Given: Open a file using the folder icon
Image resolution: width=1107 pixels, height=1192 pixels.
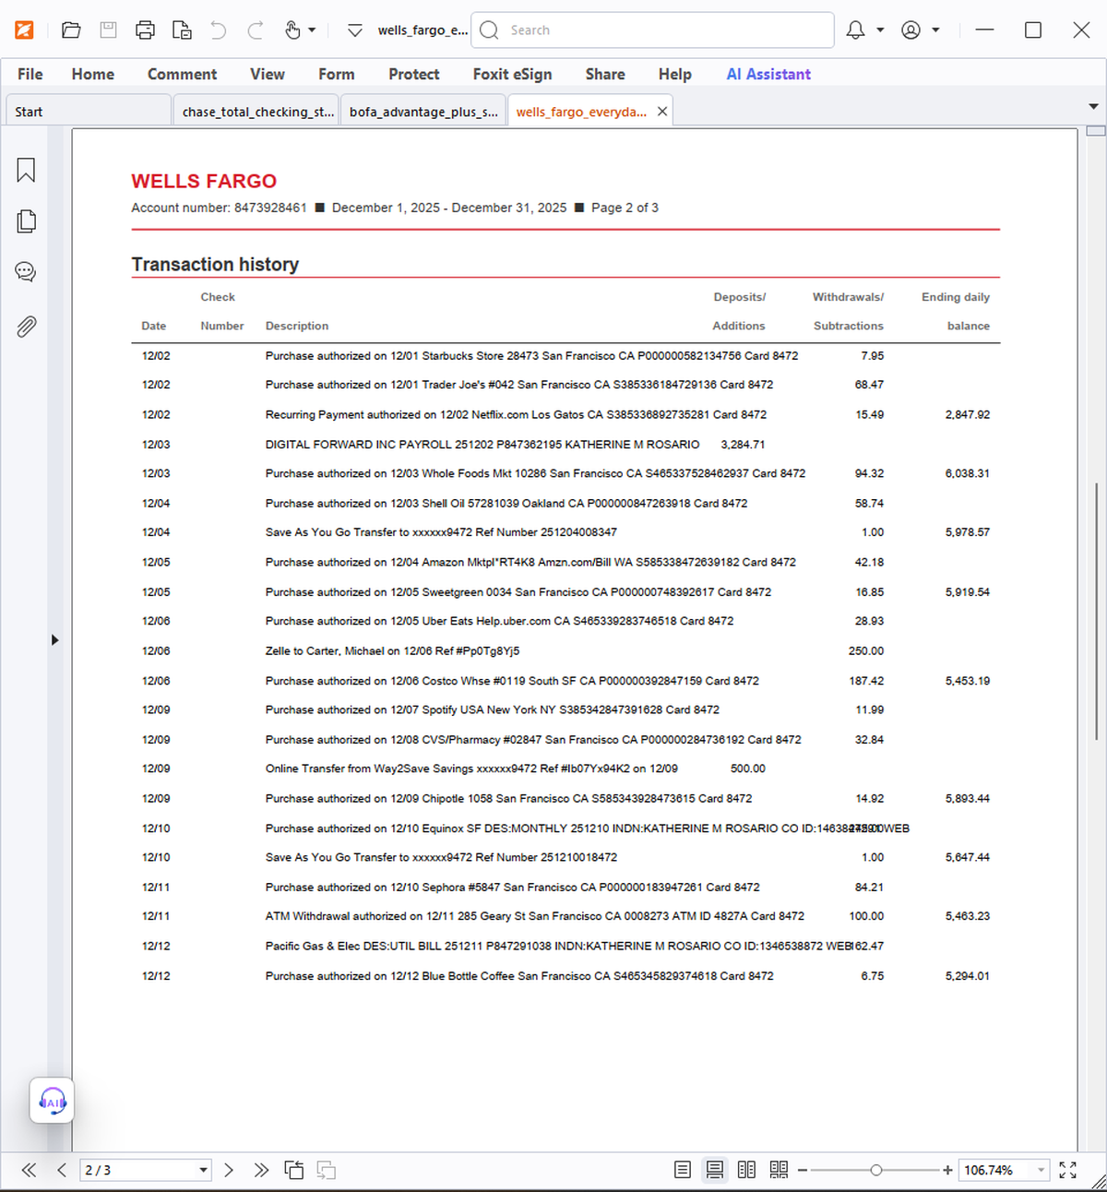Looking at the screenshot, I should 71,30.
